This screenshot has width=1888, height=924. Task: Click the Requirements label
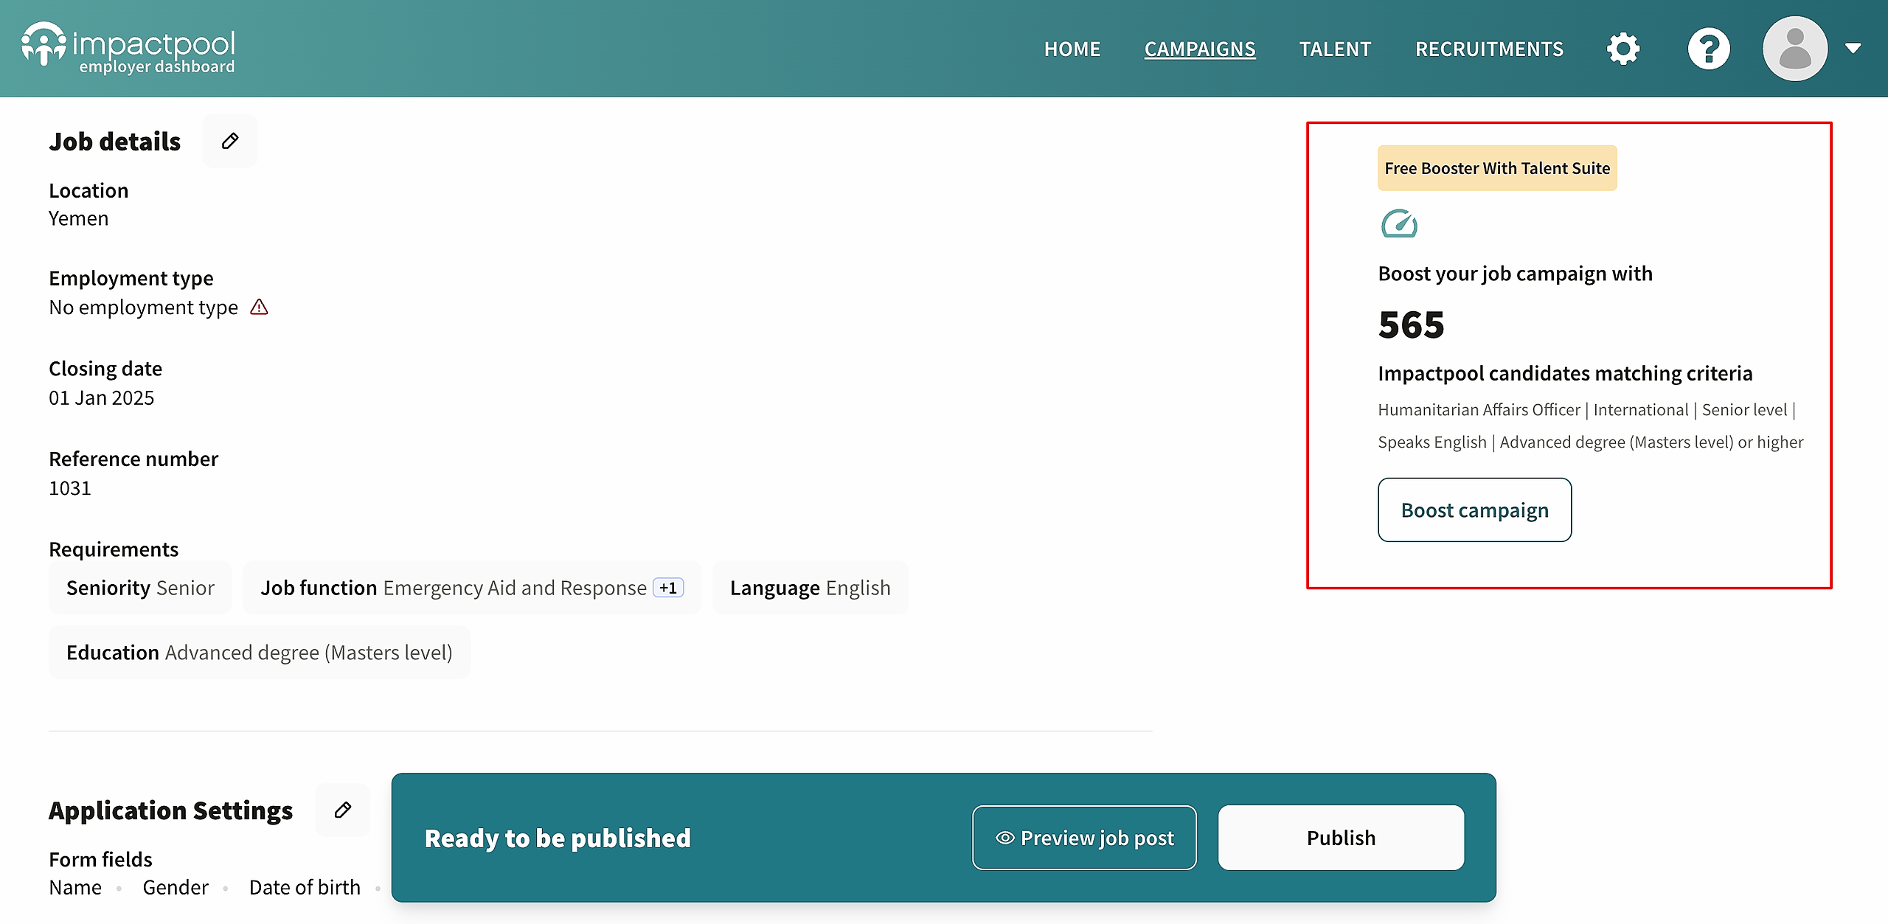pos(114,549)
